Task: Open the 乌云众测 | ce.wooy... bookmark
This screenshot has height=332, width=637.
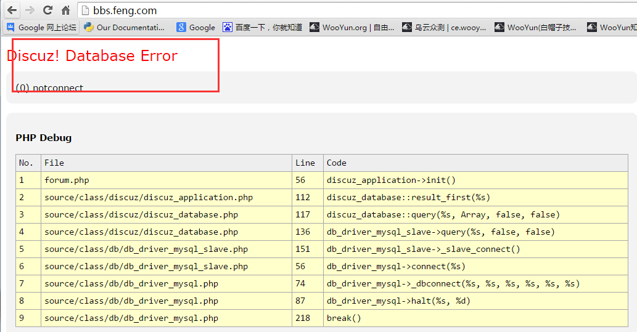Action: coord(444,27)
